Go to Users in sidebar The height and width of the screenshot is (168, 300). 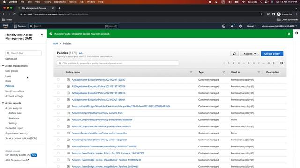(8, 76)
